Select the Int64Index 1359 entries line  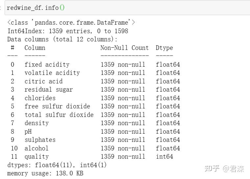pyautogui.click(x=68, y=31)
